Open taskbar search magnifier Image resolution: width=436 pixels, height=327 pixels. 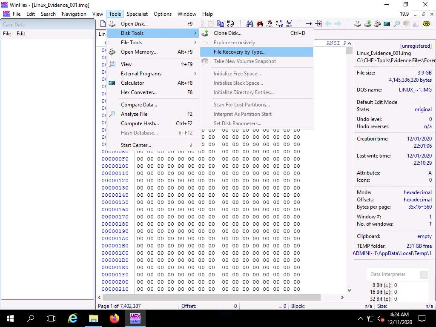31,318
